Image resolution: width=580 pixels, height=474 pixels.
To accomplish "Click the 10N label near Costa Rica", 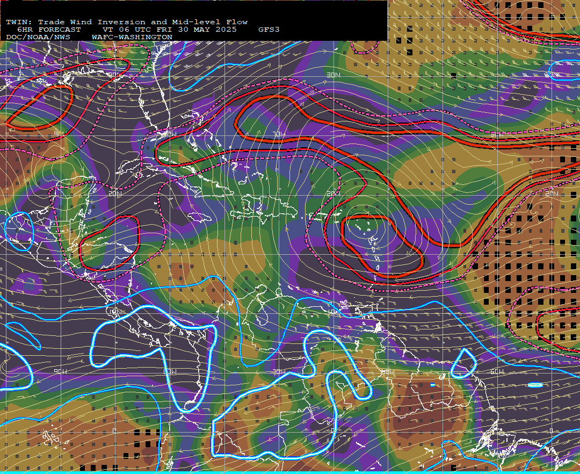I will coord(115,312).
